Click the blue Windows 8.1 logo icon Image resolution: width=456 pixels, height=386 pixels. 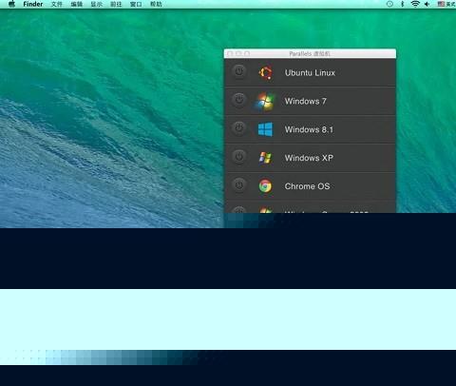click(x=265, y=129)
